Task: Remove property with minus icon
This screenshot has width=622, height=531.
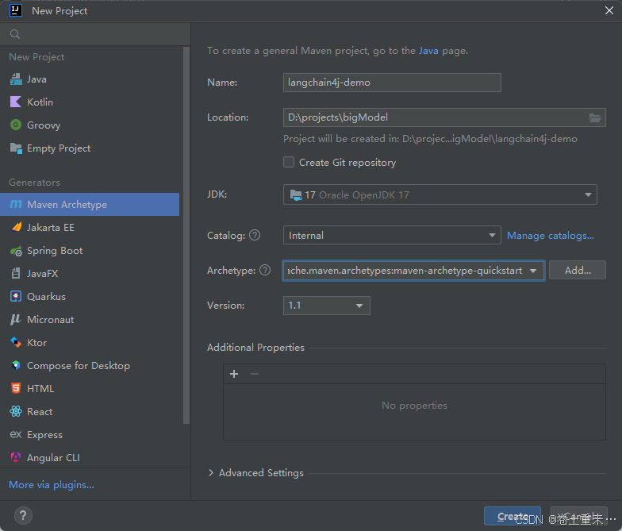Action: click(x=255, y=374)
